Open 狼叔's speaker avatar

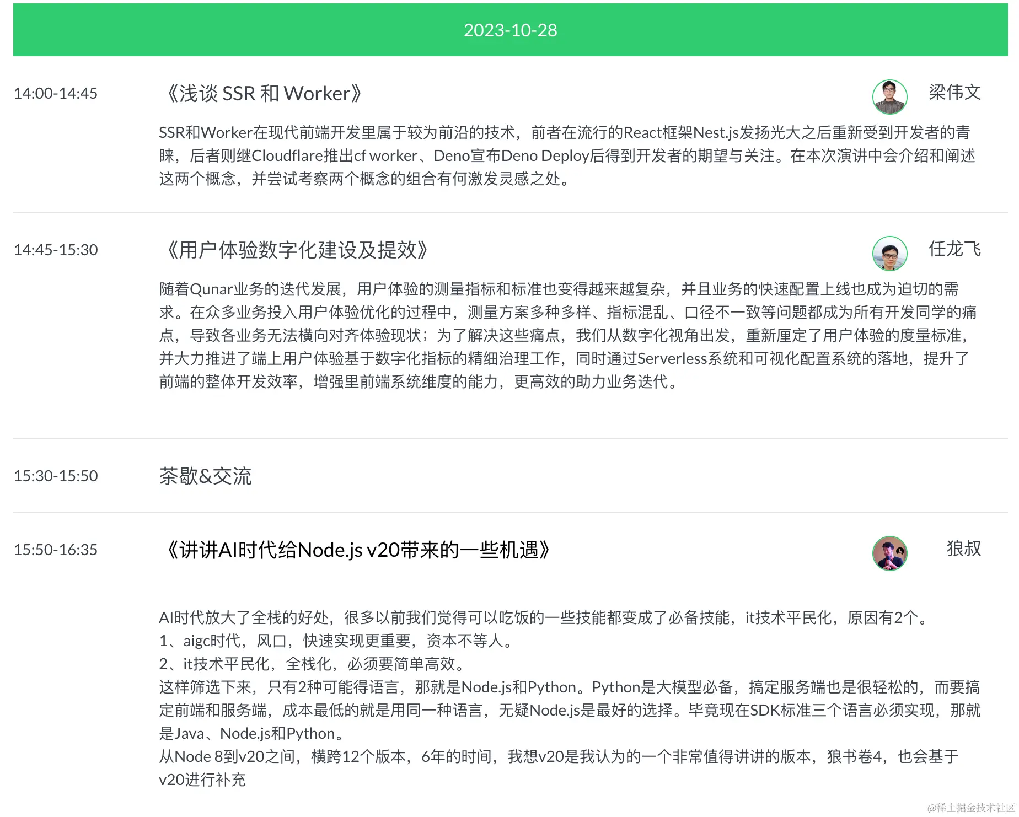tap(889, 553)
